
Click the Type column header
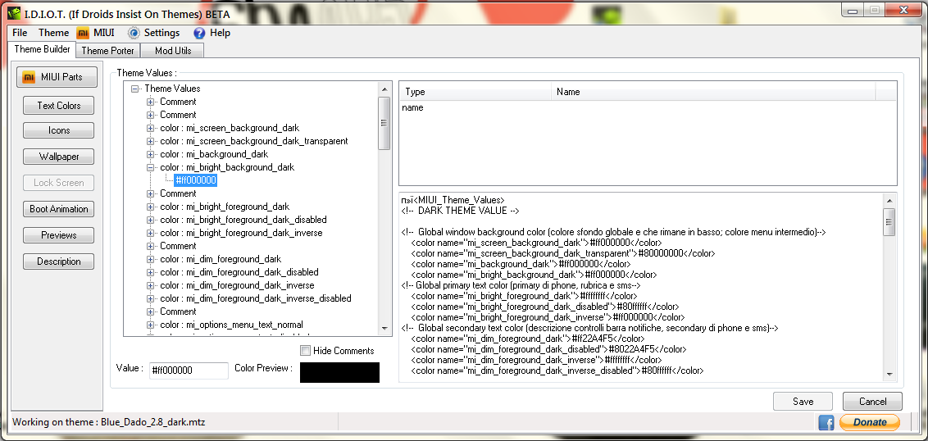point(475,93)
